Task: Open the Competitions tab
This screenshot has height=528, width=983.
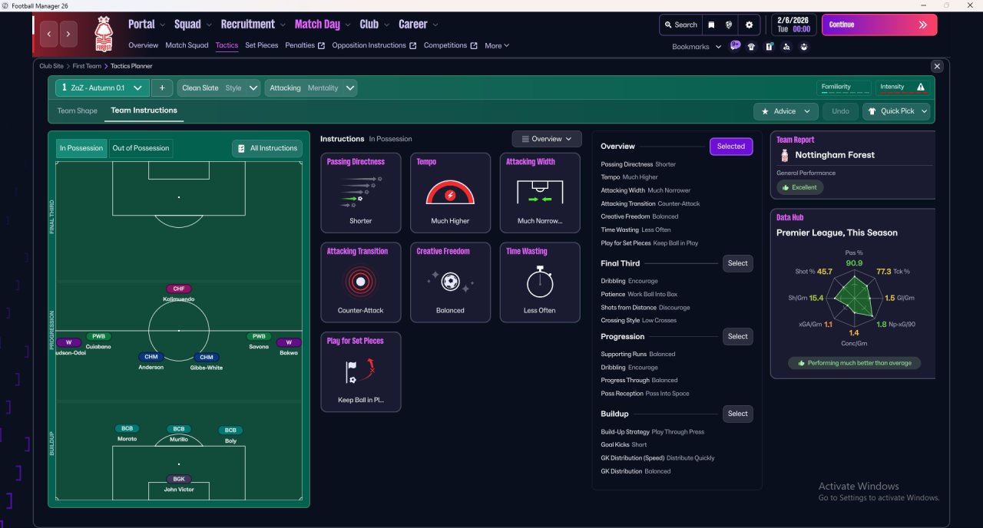Action: coord(450,45)
